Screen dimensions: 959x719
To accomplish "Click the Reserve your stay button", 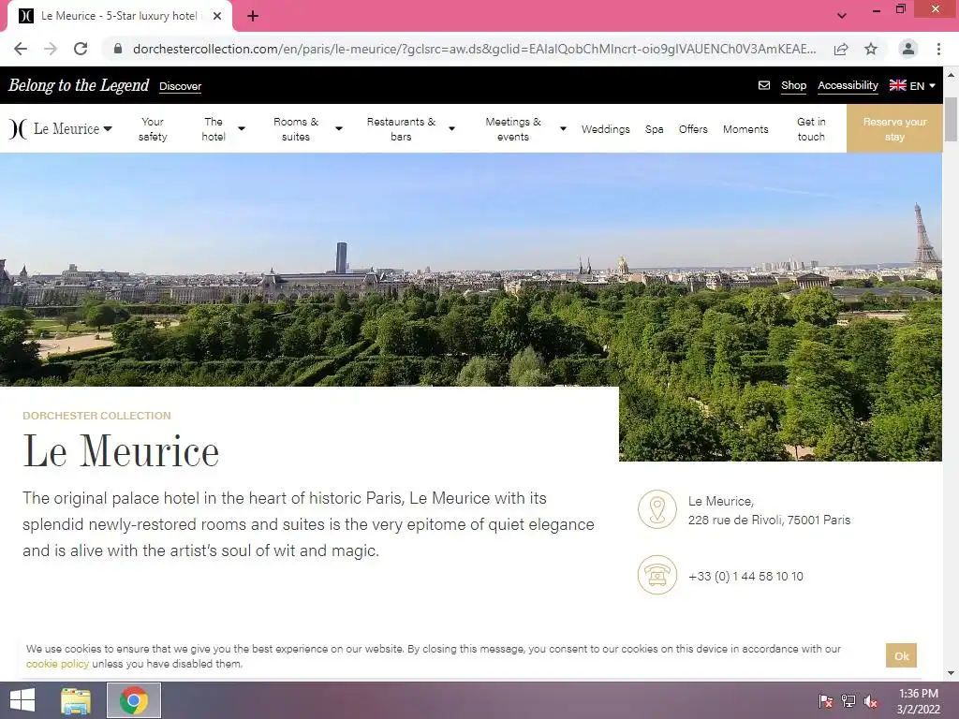I will 894,128.
